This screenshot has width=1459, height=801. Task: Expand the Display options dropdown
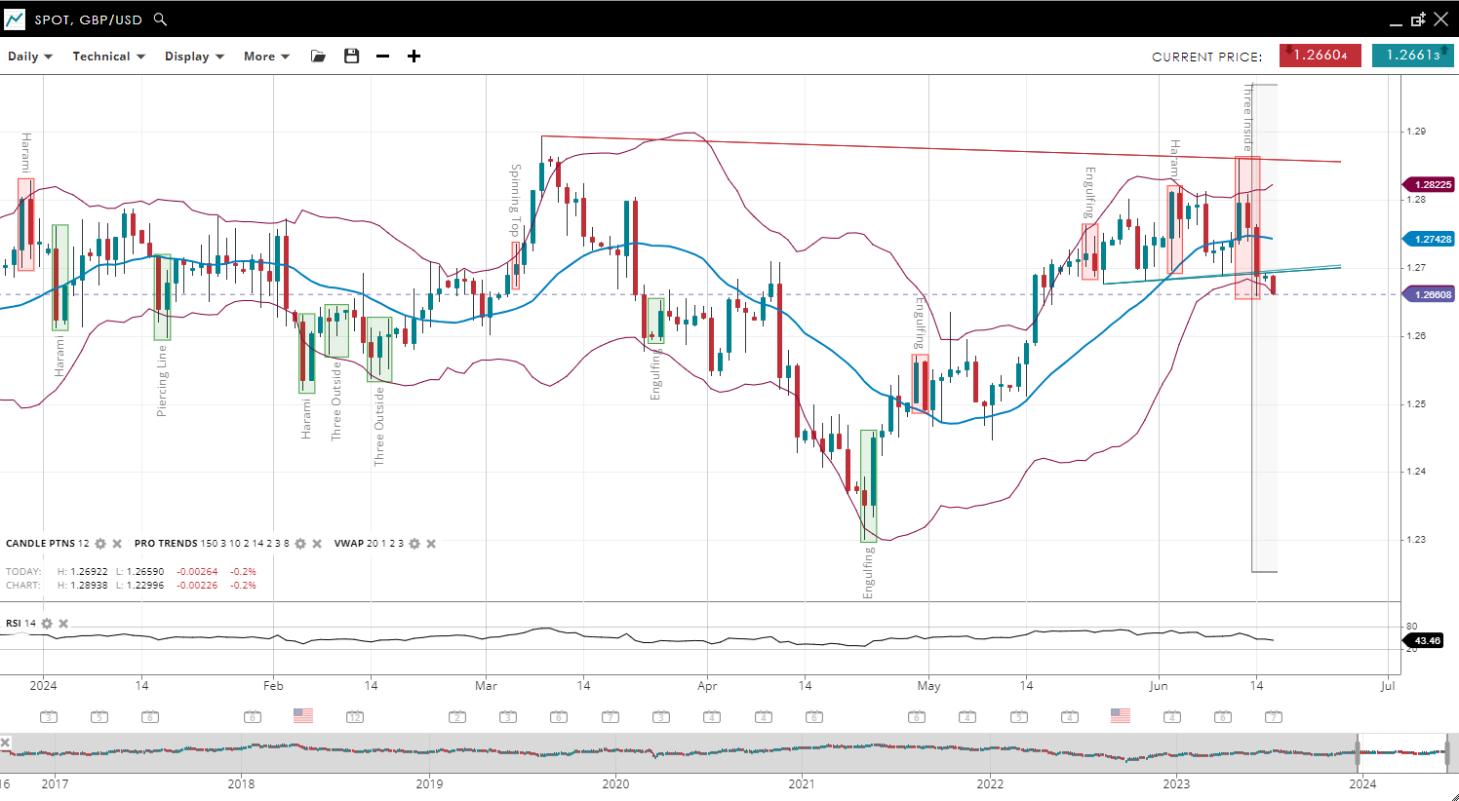(194, 57)
